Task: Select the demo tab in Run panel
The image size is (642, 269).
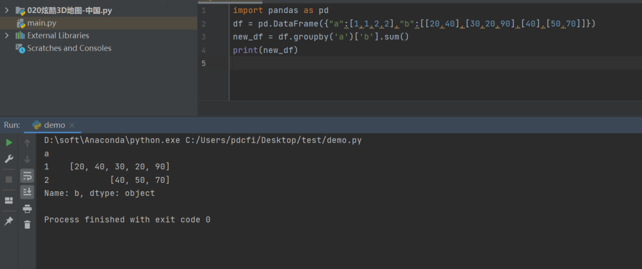Action: 53,125
